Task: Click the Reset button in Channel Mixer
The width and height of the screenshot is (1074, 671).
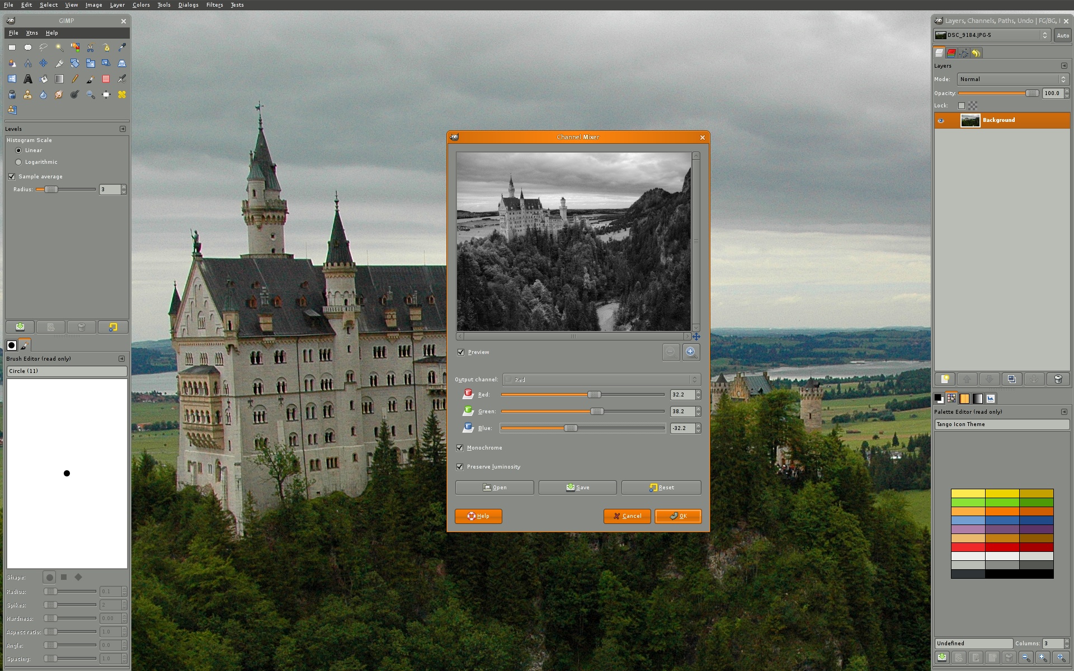Action: [x=660, y=487]
